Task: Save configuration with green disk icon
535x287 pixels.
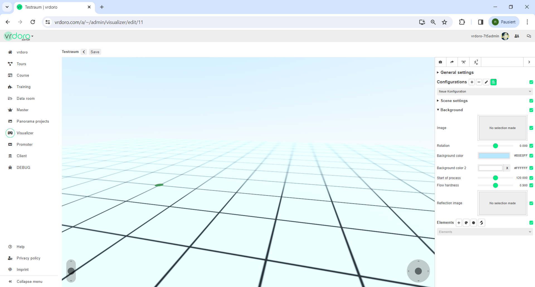Action: point(493,82)
